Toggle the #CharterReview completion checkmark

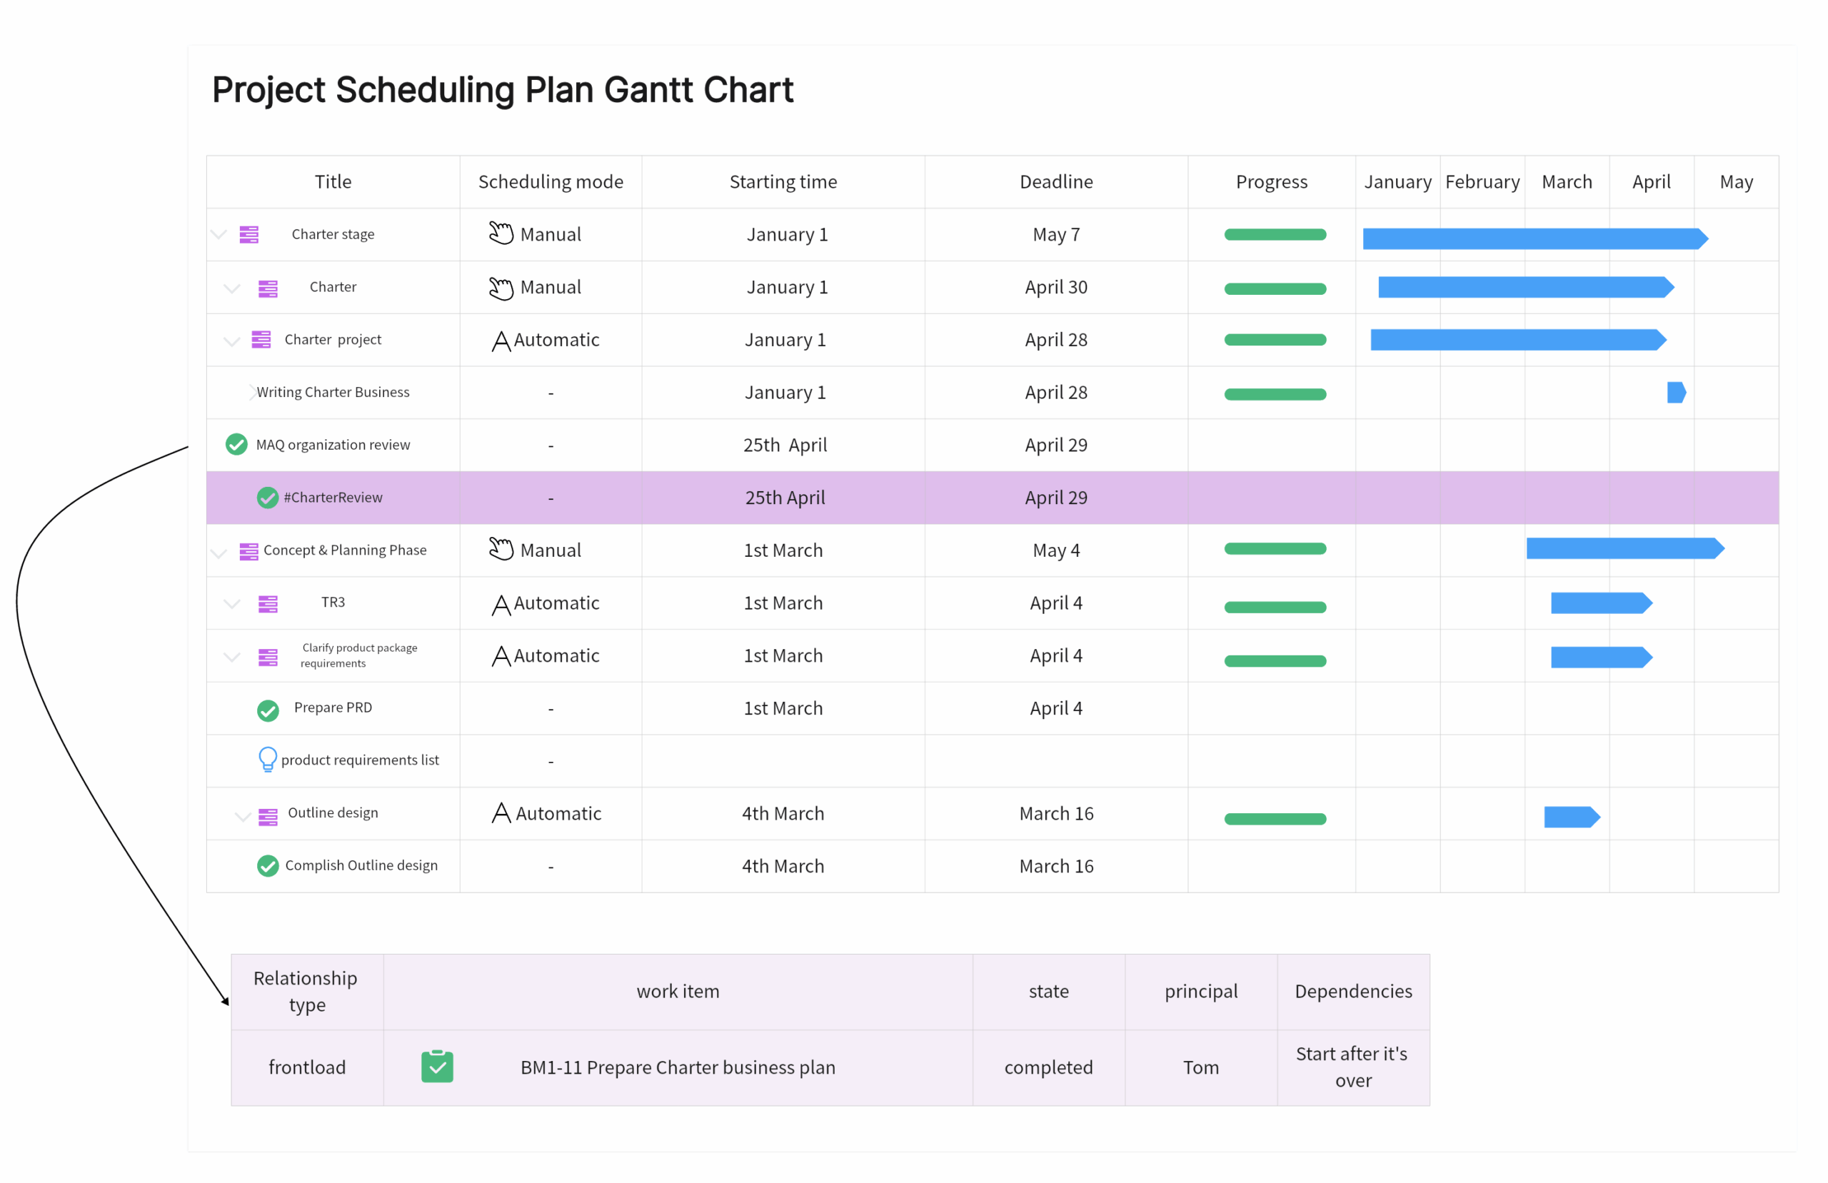[267, 498]
